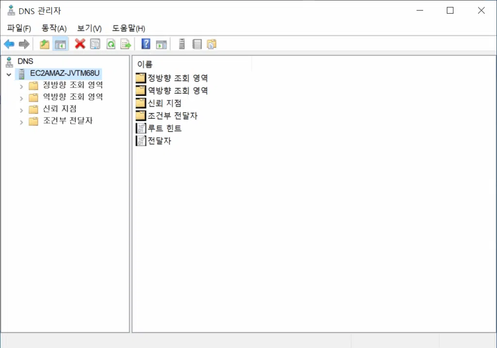Click the 이름 column header
497x348 pixels.
[146, 64]
